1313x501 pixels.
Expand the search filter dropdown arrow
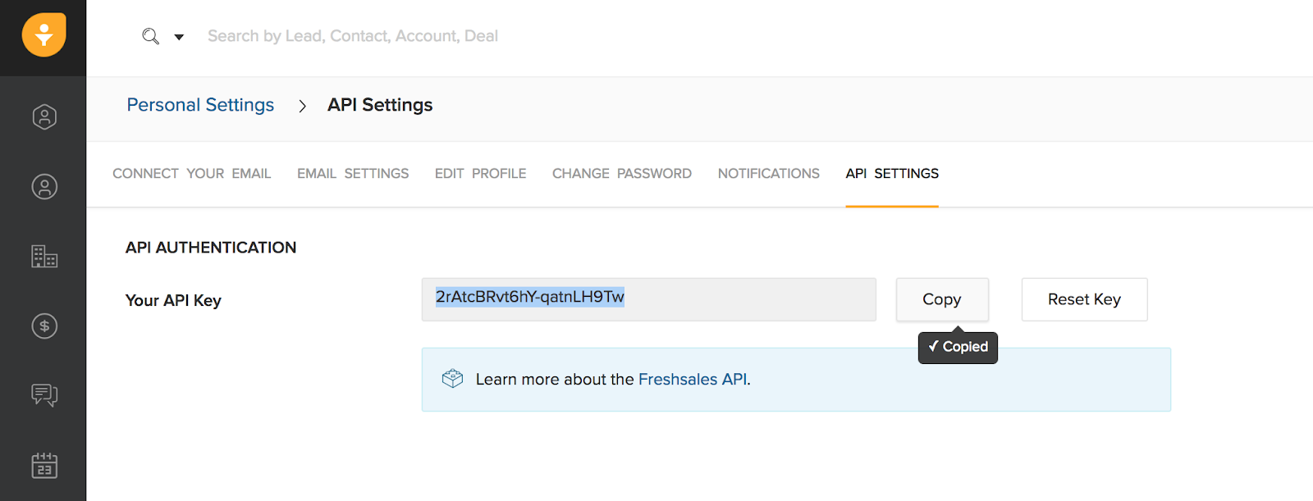(x=179, y=37)
